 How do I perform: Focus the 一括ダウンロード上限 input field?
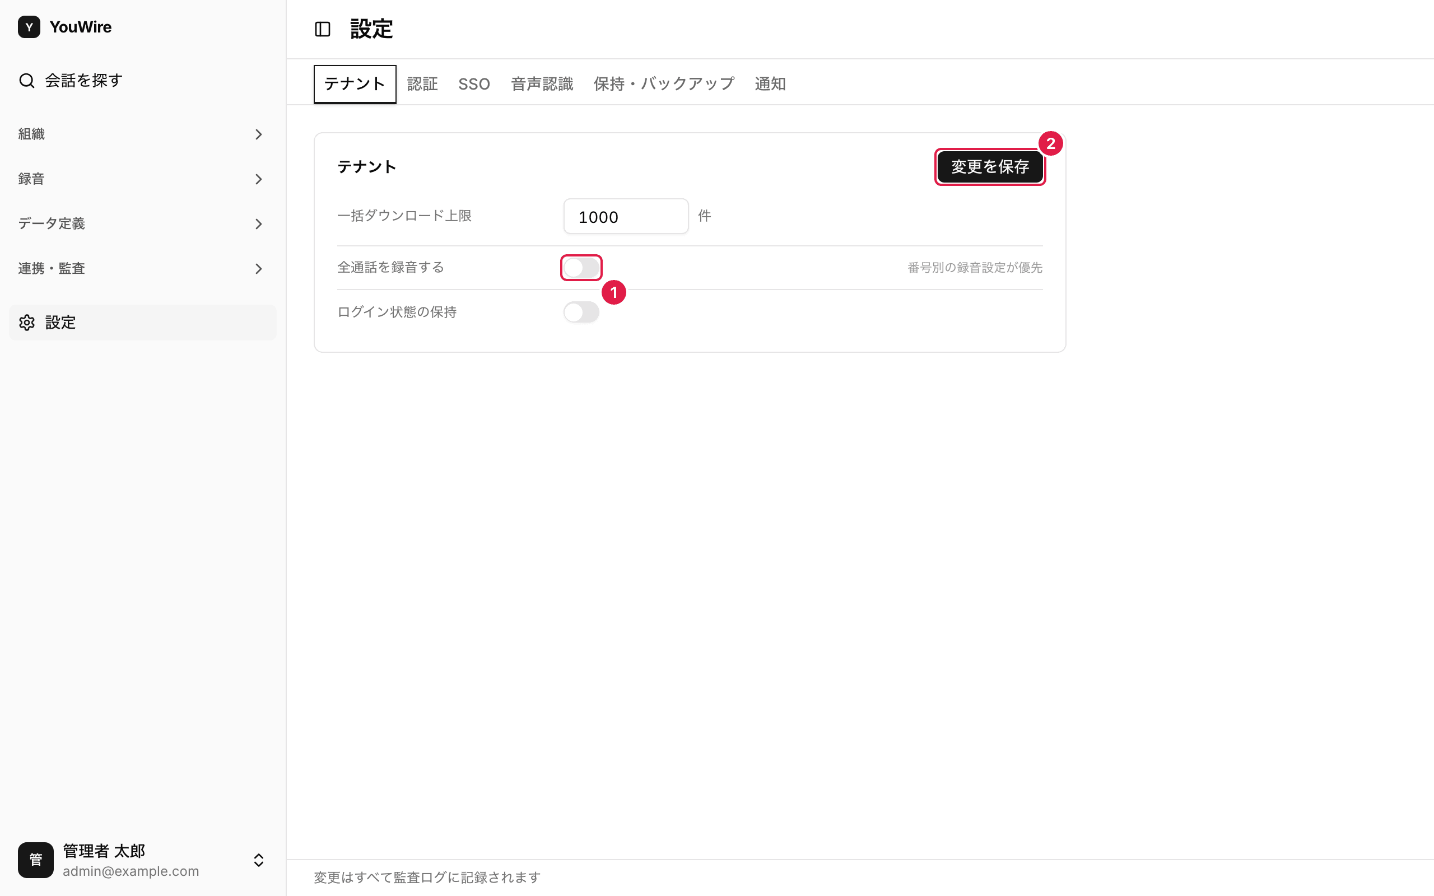(626, 216)
